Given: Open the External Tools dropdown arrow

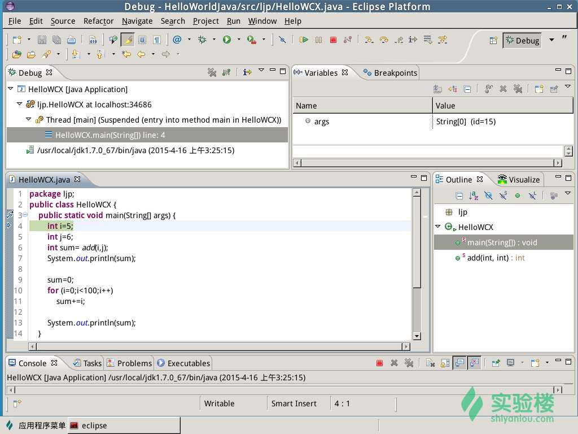Looking at the screenshot, I should point(264,39).
